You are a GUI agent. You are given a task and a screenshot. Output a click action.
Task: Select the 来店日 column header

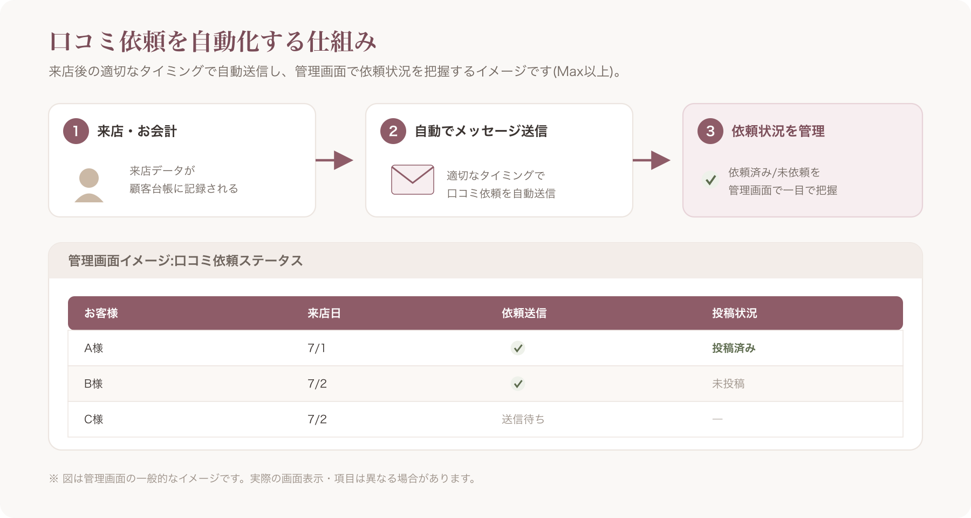(x=324, y=313)
